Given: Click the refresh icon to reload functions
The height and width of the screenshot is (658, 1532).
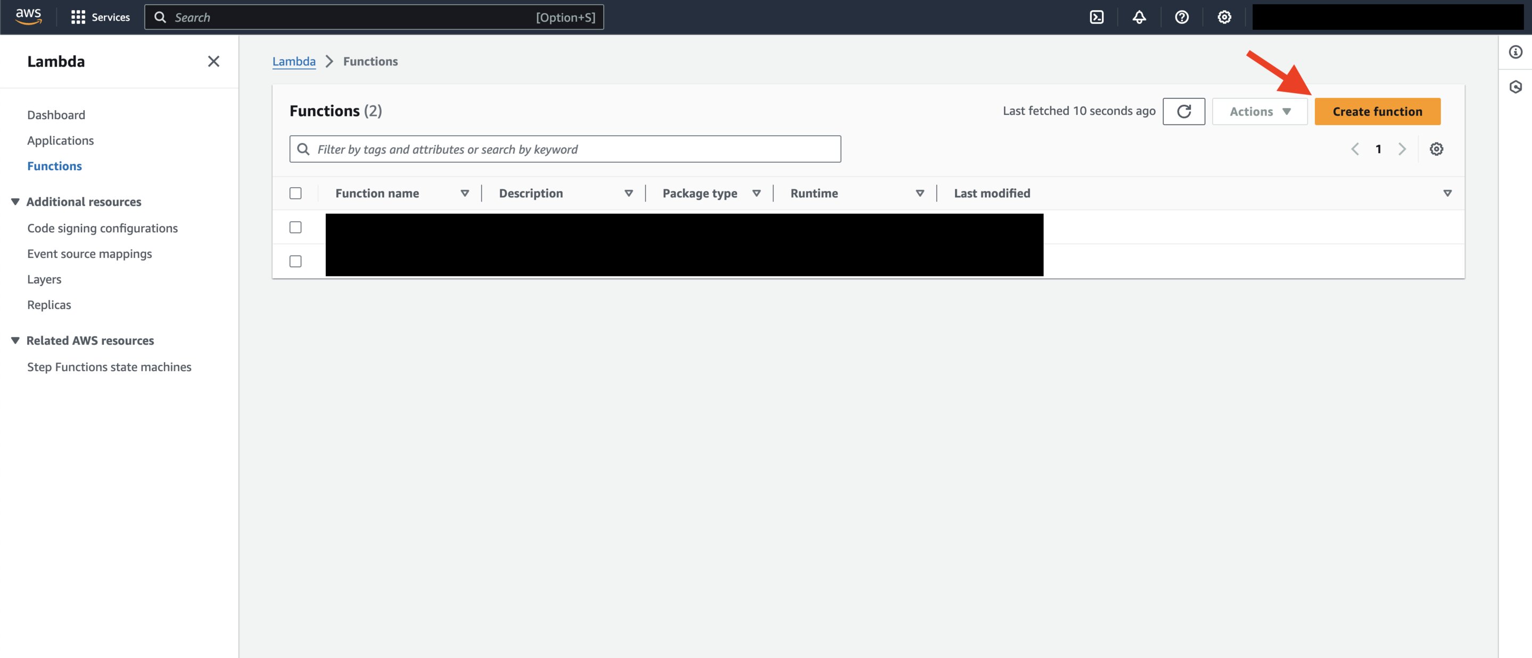Looking at the screenshot, I should [x=1184, y=111].
